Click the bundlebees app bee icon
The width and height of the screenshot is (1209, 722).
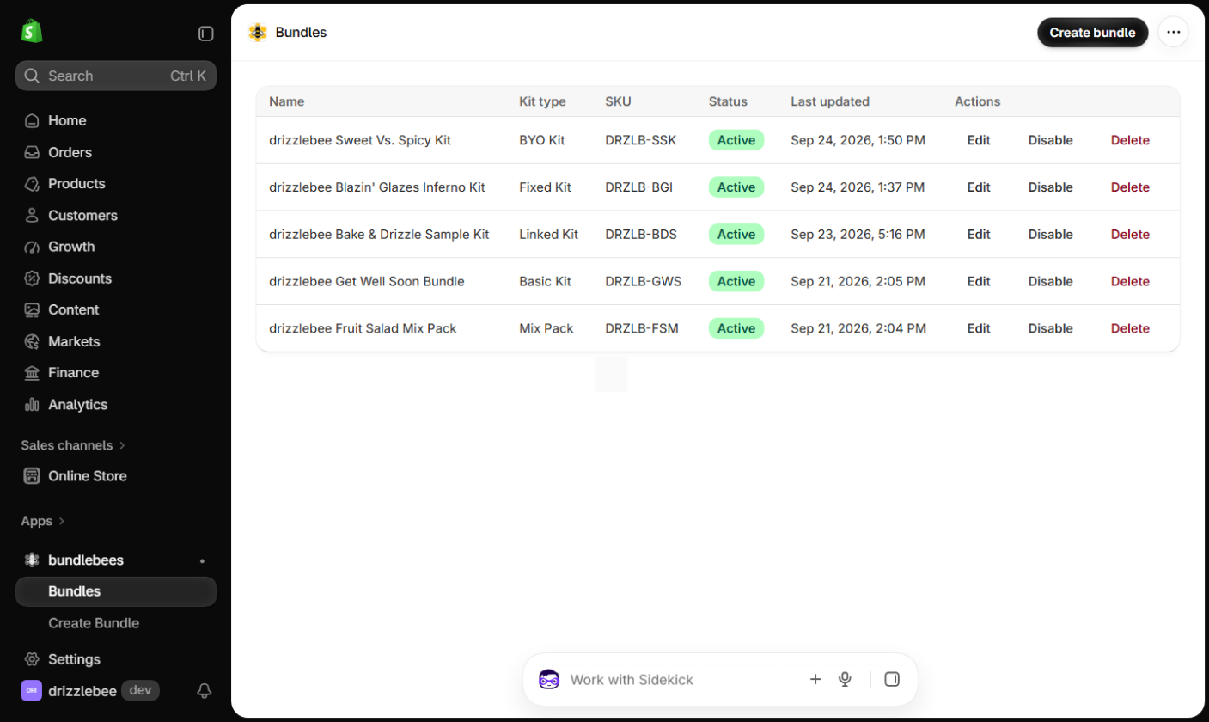pos(32,560)
